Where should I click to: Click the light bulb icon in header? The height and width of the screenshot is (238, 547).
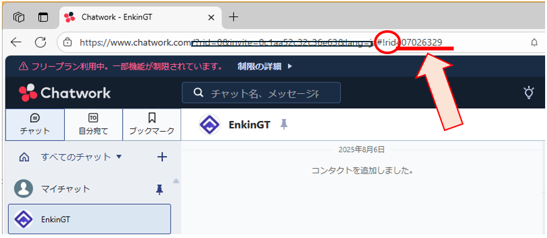point(529,93)
